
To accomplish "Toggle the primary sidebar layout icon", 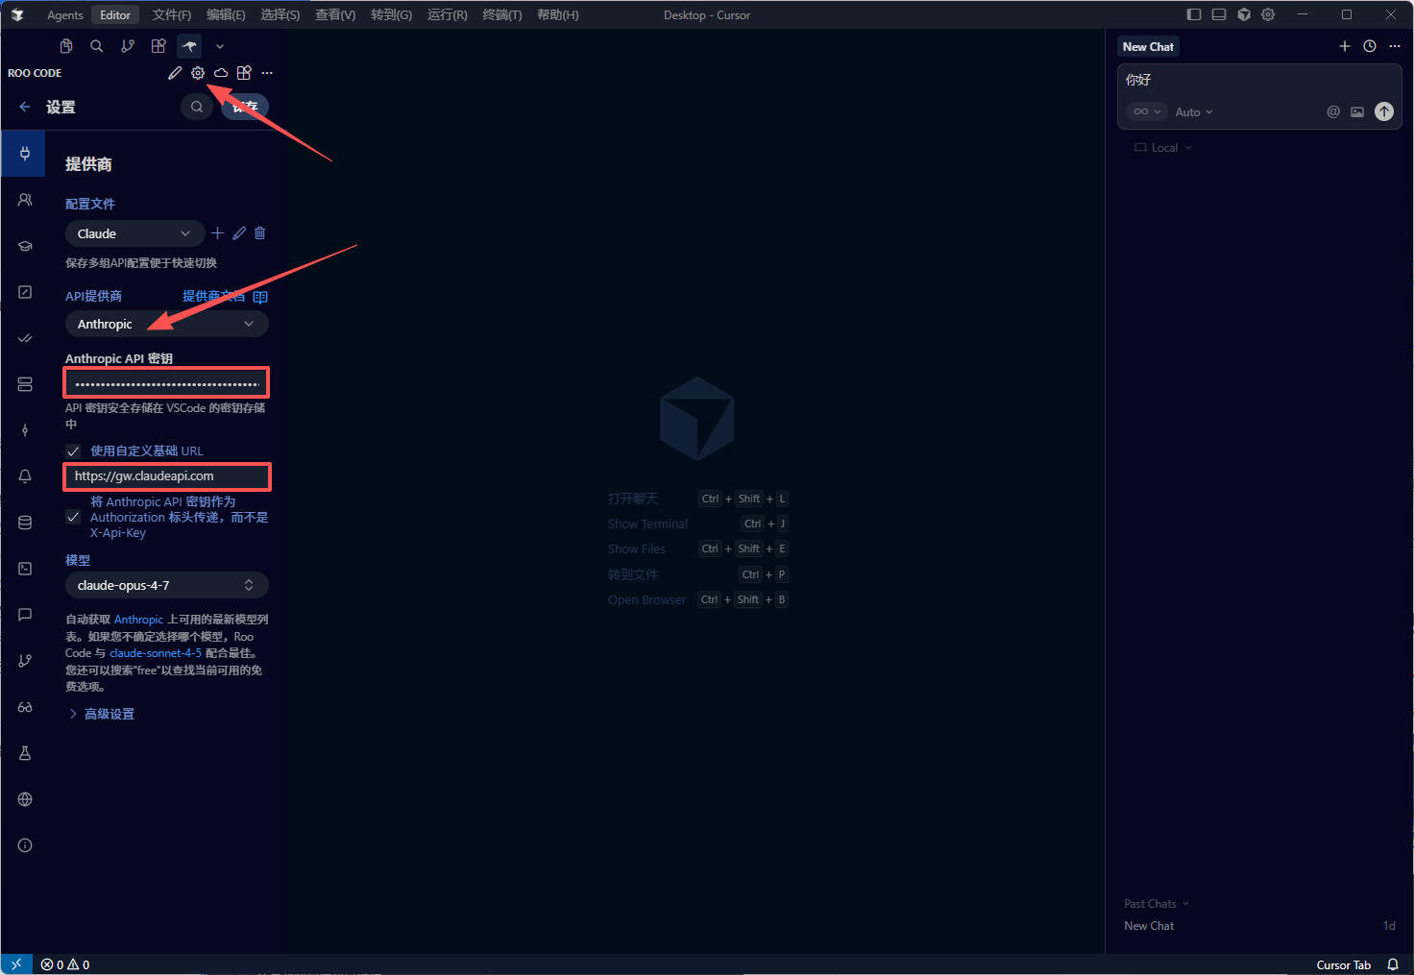I will click(1194, 14).
